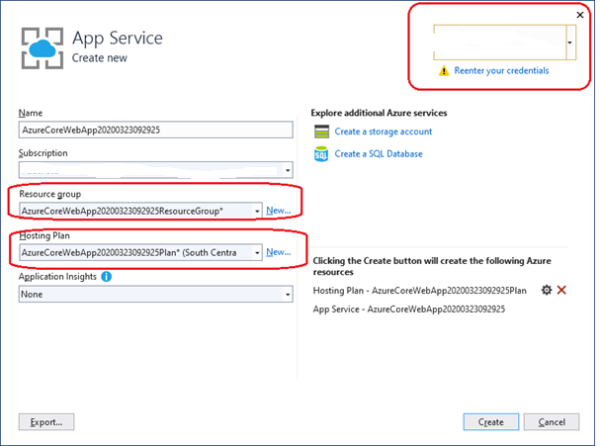The height and width of the screenshot is (446, 601).
Task: Click the yellow credentials warning icon
Action: pos(444,71)
